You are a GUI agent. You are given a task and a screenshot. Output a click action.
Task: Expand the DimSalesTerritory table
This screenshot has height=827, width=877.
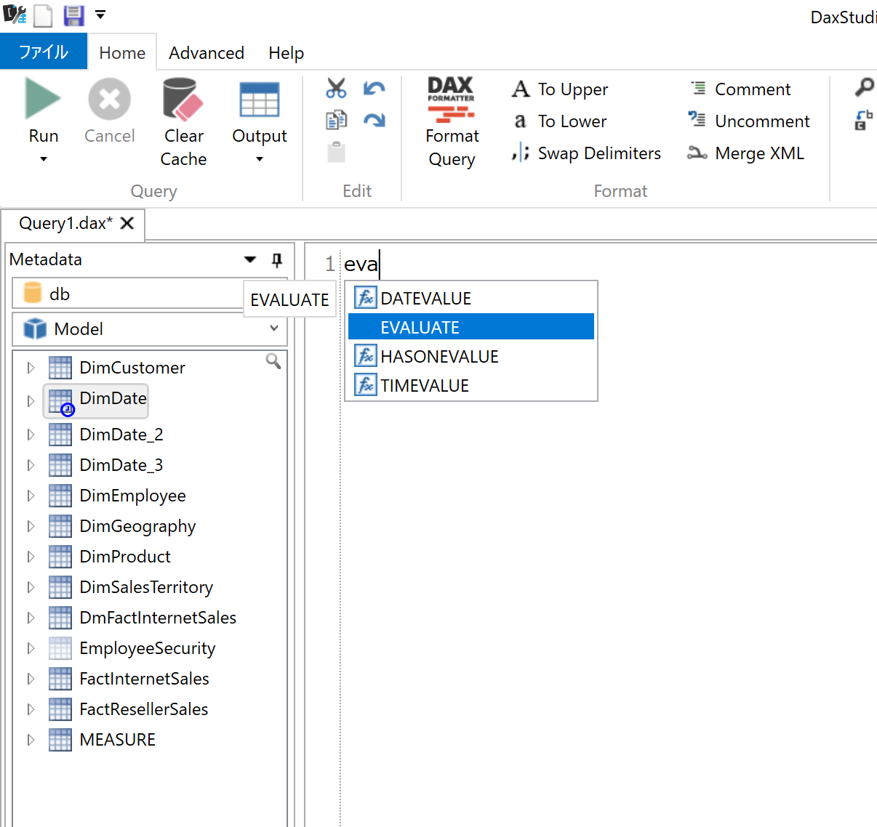point(31,587)
